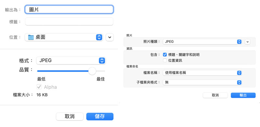This screenshot has height=127, width=260.
Task: Click the 輸出 export button
Action: (243, 95)
